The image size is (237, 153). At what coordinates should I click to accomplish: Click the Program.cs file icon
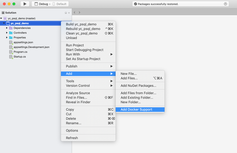click(x=11, y=52)
